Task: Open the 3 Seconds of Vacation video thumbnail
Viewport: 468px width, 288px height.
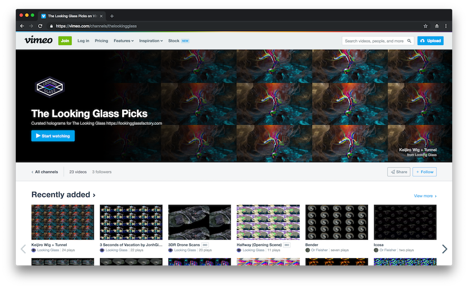Action: (x=131, y=222)
